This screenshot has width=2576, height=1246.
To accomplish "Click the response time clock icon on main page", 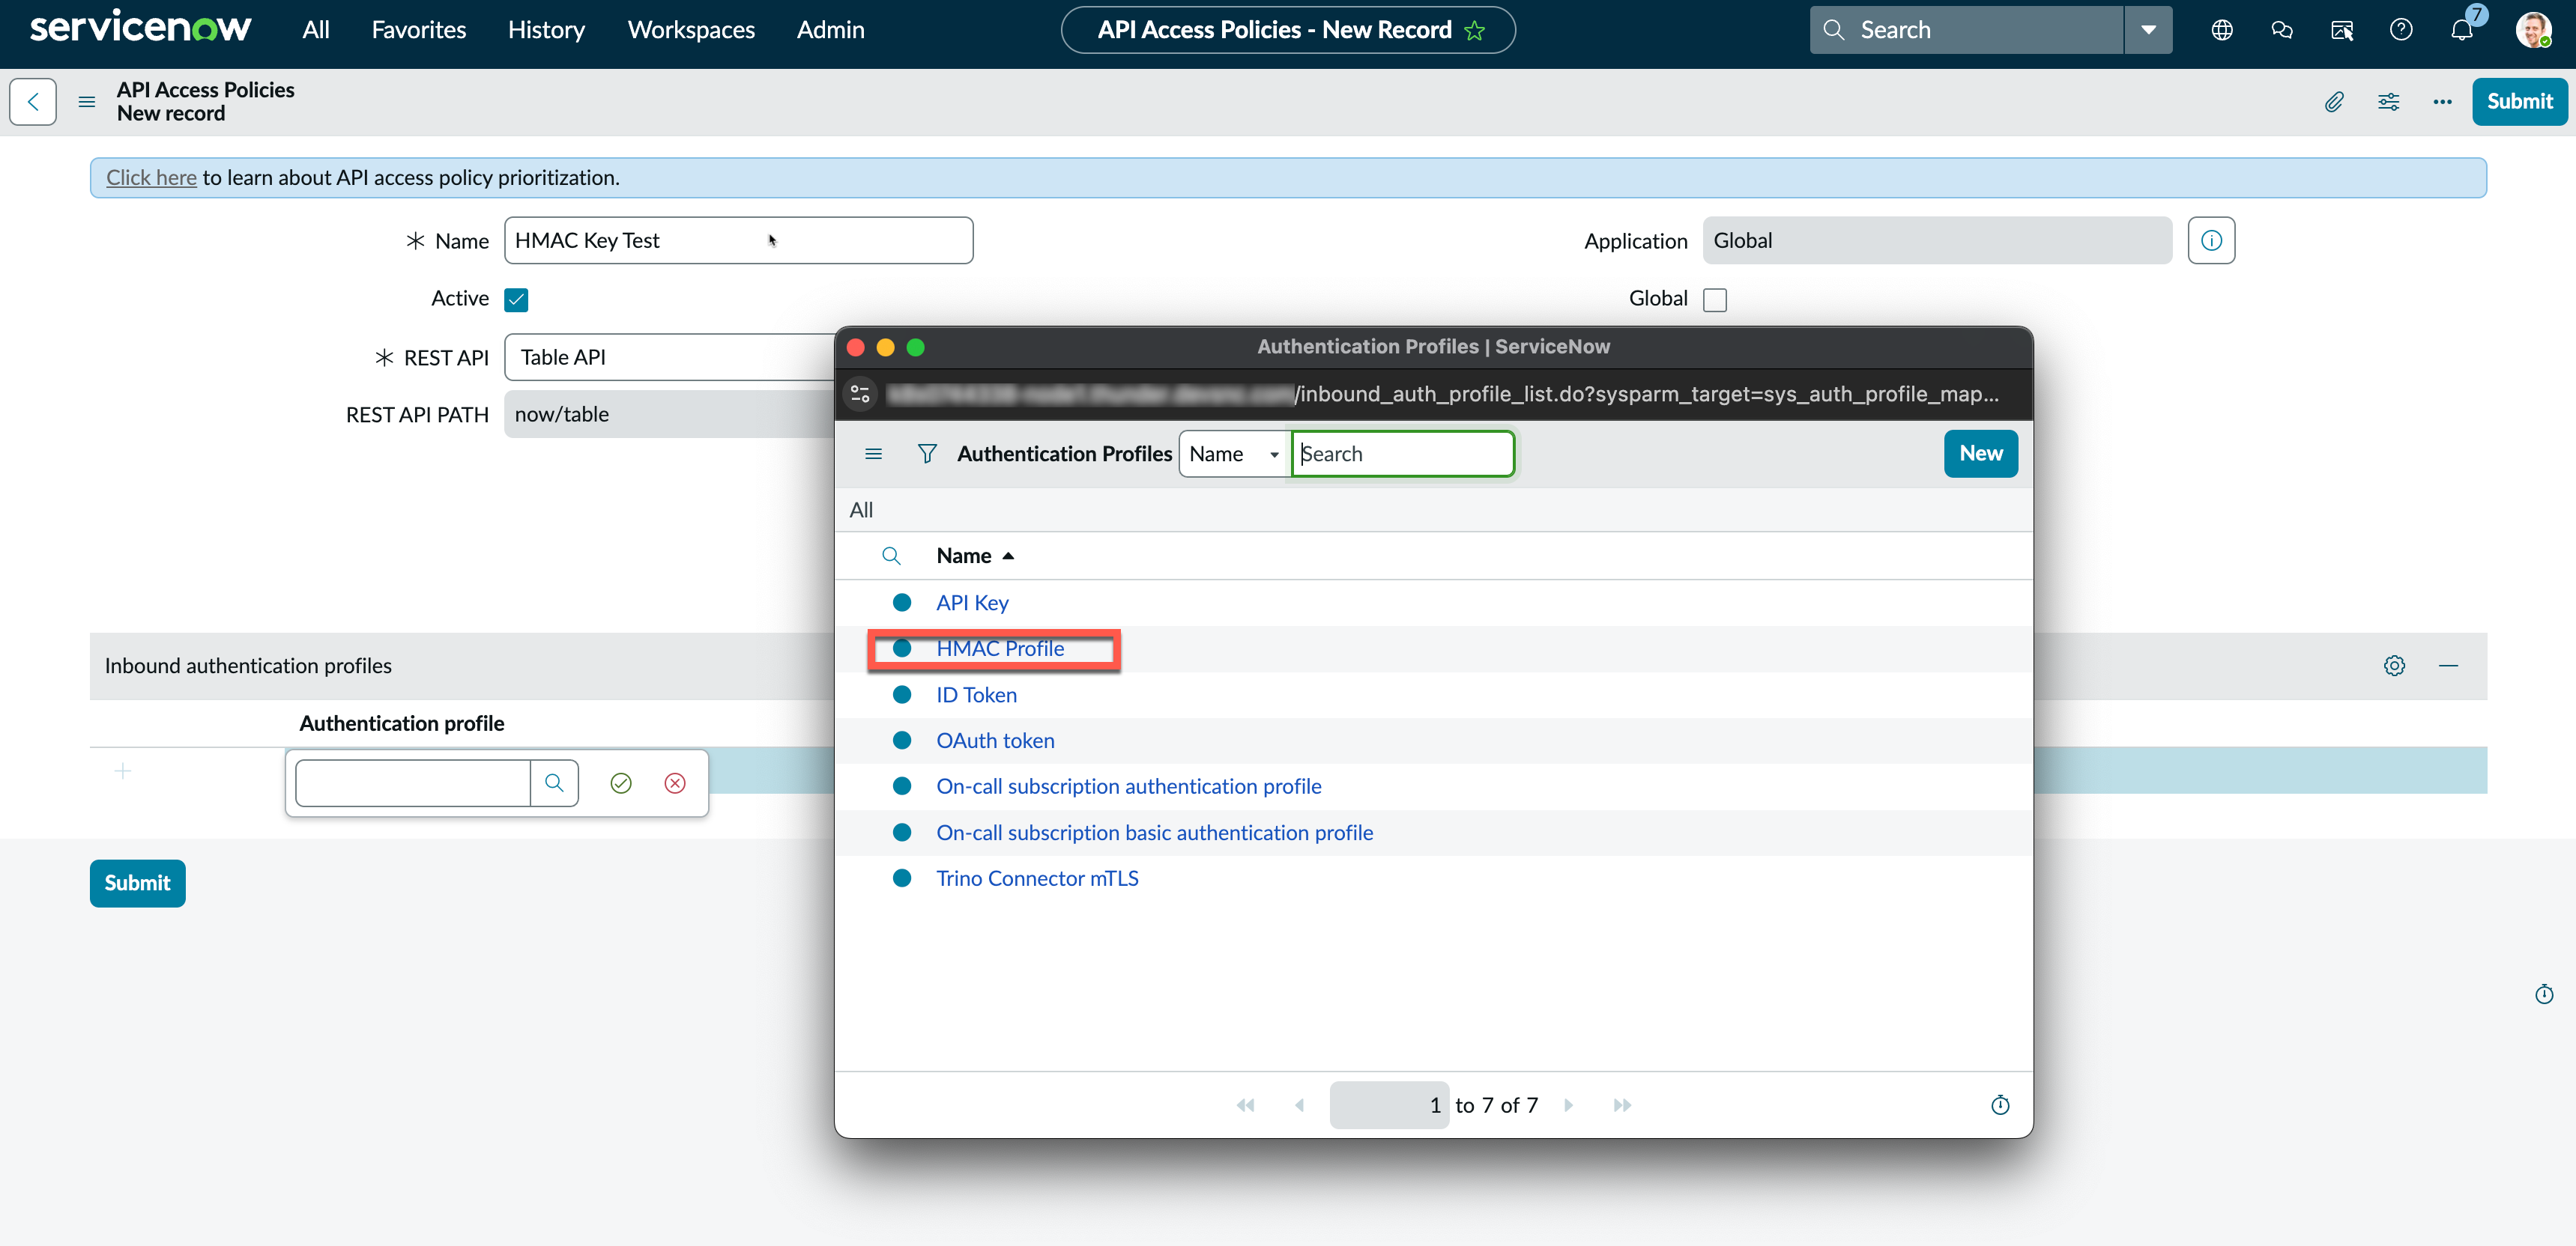I will tap(2544, 995).
